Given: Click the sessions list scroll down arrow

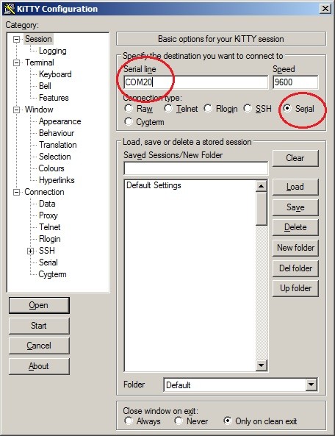Looking at the screenshot, I should pos(261,365).
